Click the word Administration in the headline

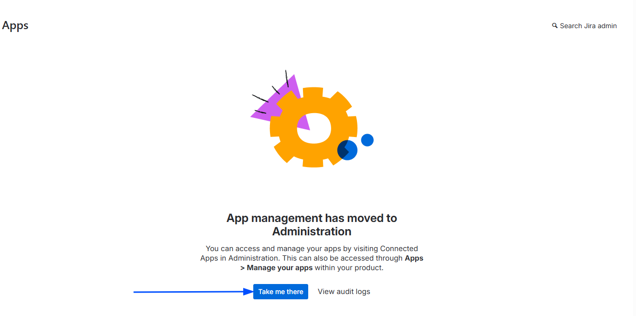(312, 232)
